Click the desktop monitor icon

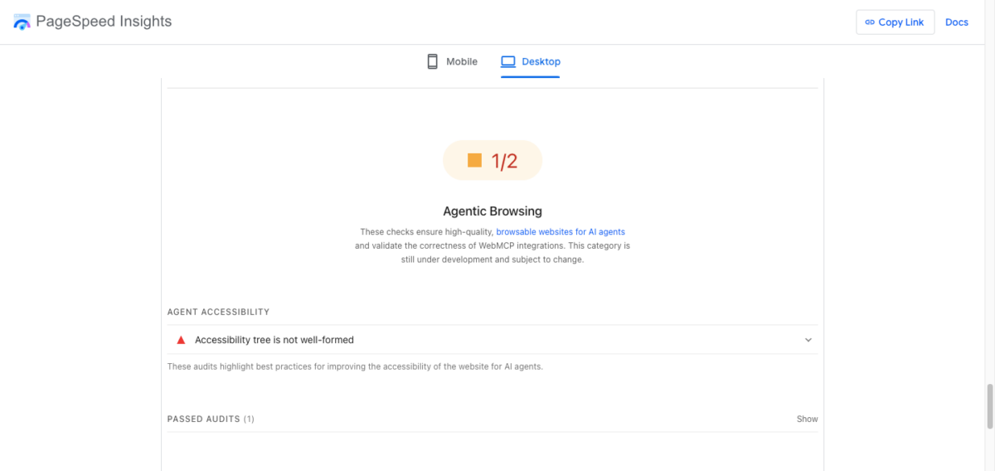click(x=508, y=61)
